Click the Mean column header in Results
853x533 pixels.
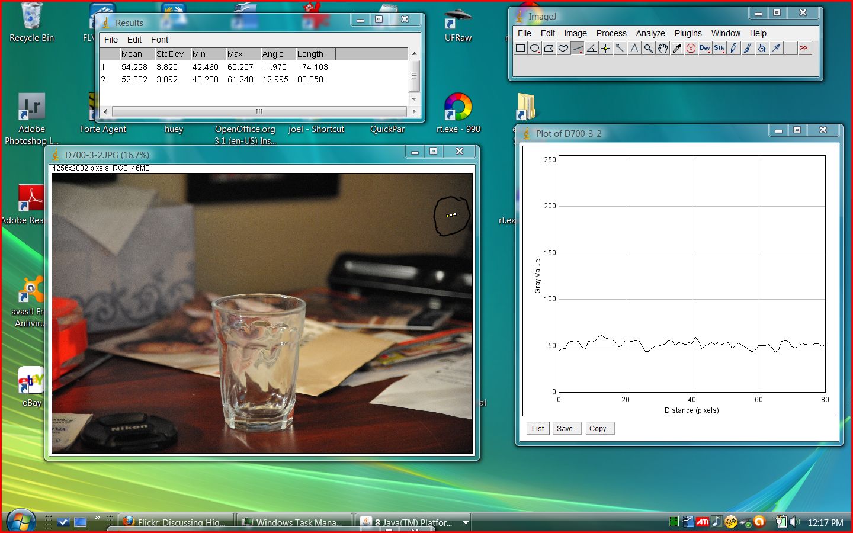click(137, 54)
